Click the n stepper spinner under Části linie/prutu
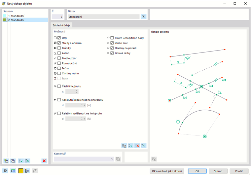 (77, 92)
